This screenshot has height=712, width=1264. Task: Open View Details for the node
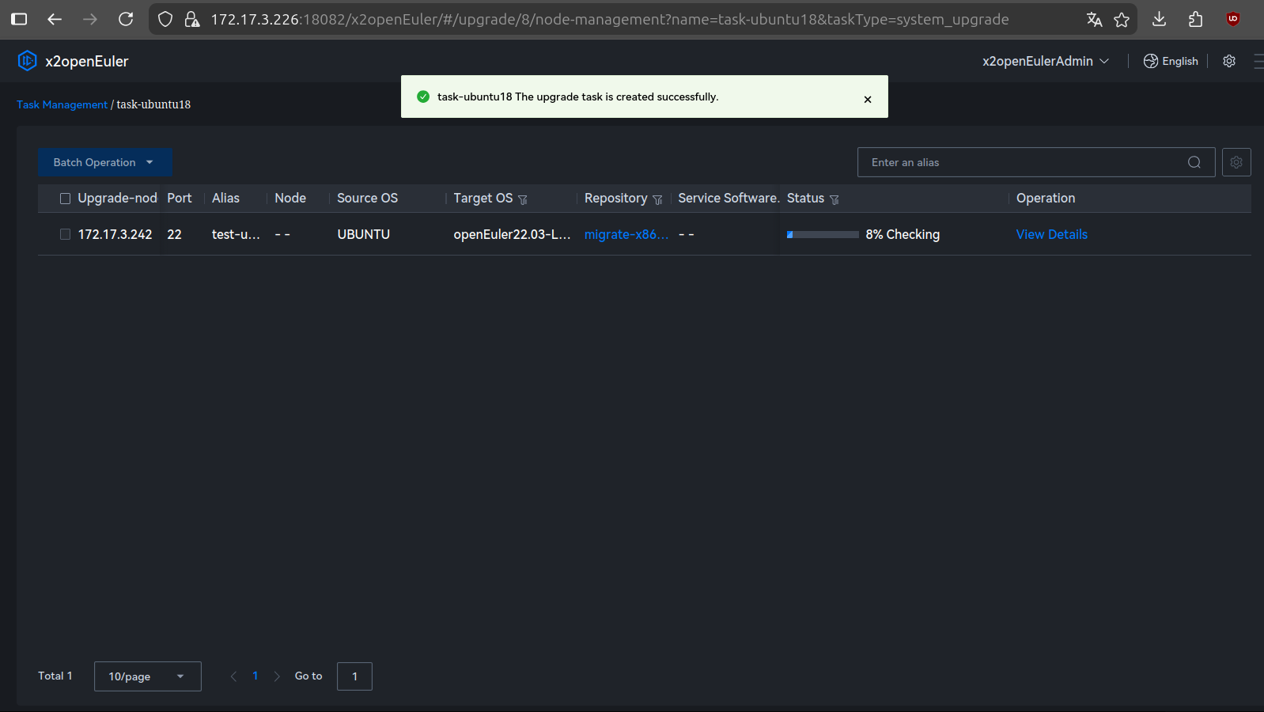pos(1051,234)
